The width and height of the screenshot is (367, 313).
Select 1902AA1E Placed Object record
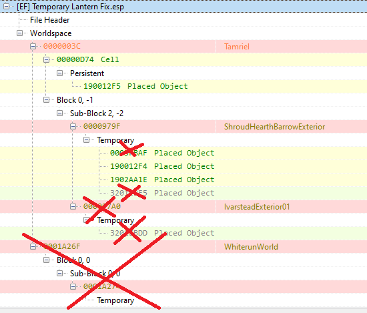(162, 180)
